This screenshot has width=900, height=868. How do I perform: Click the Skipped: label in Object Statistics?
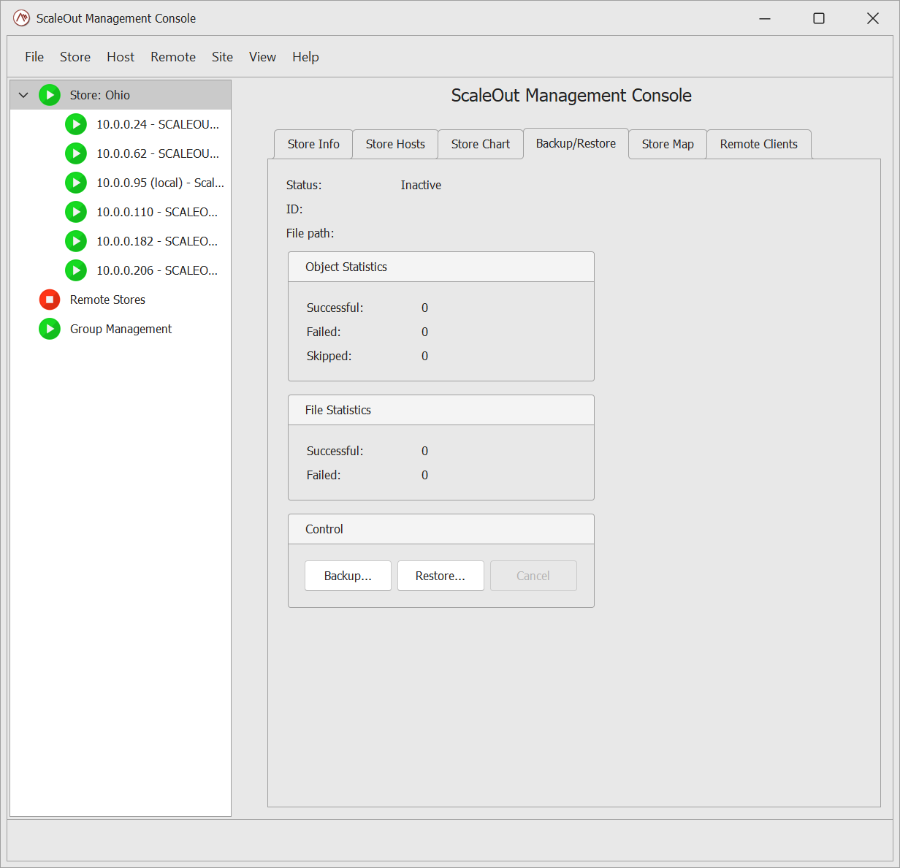point(329,356)
